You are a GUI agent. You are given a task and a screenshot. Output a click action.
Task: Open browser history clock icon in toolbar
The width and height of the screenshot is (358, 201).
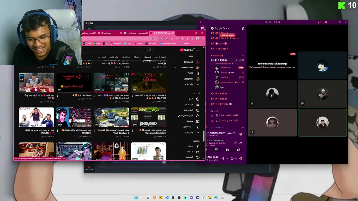point(182,39)
